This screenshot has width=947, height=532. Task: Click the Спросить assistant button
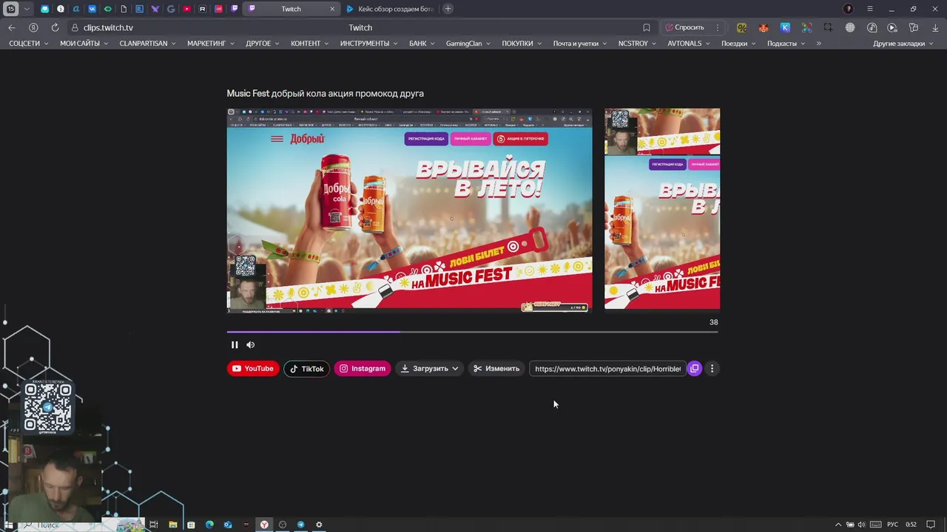coord(685,27)
